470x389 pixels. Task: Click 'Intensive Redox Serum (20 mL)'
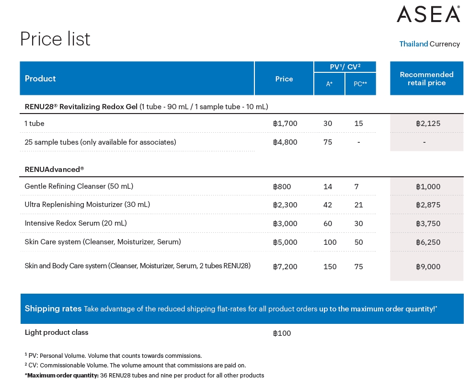(x=76, y=223)
